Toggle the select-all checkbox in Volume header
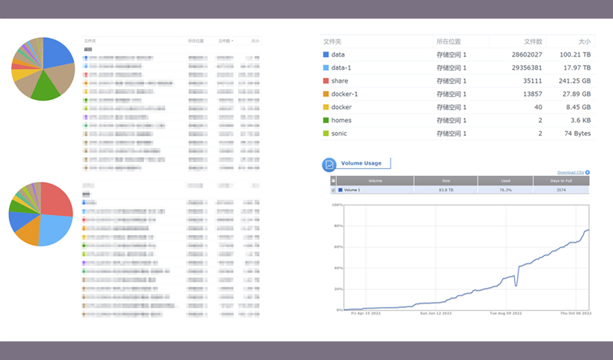 click(x=333, y=181)
